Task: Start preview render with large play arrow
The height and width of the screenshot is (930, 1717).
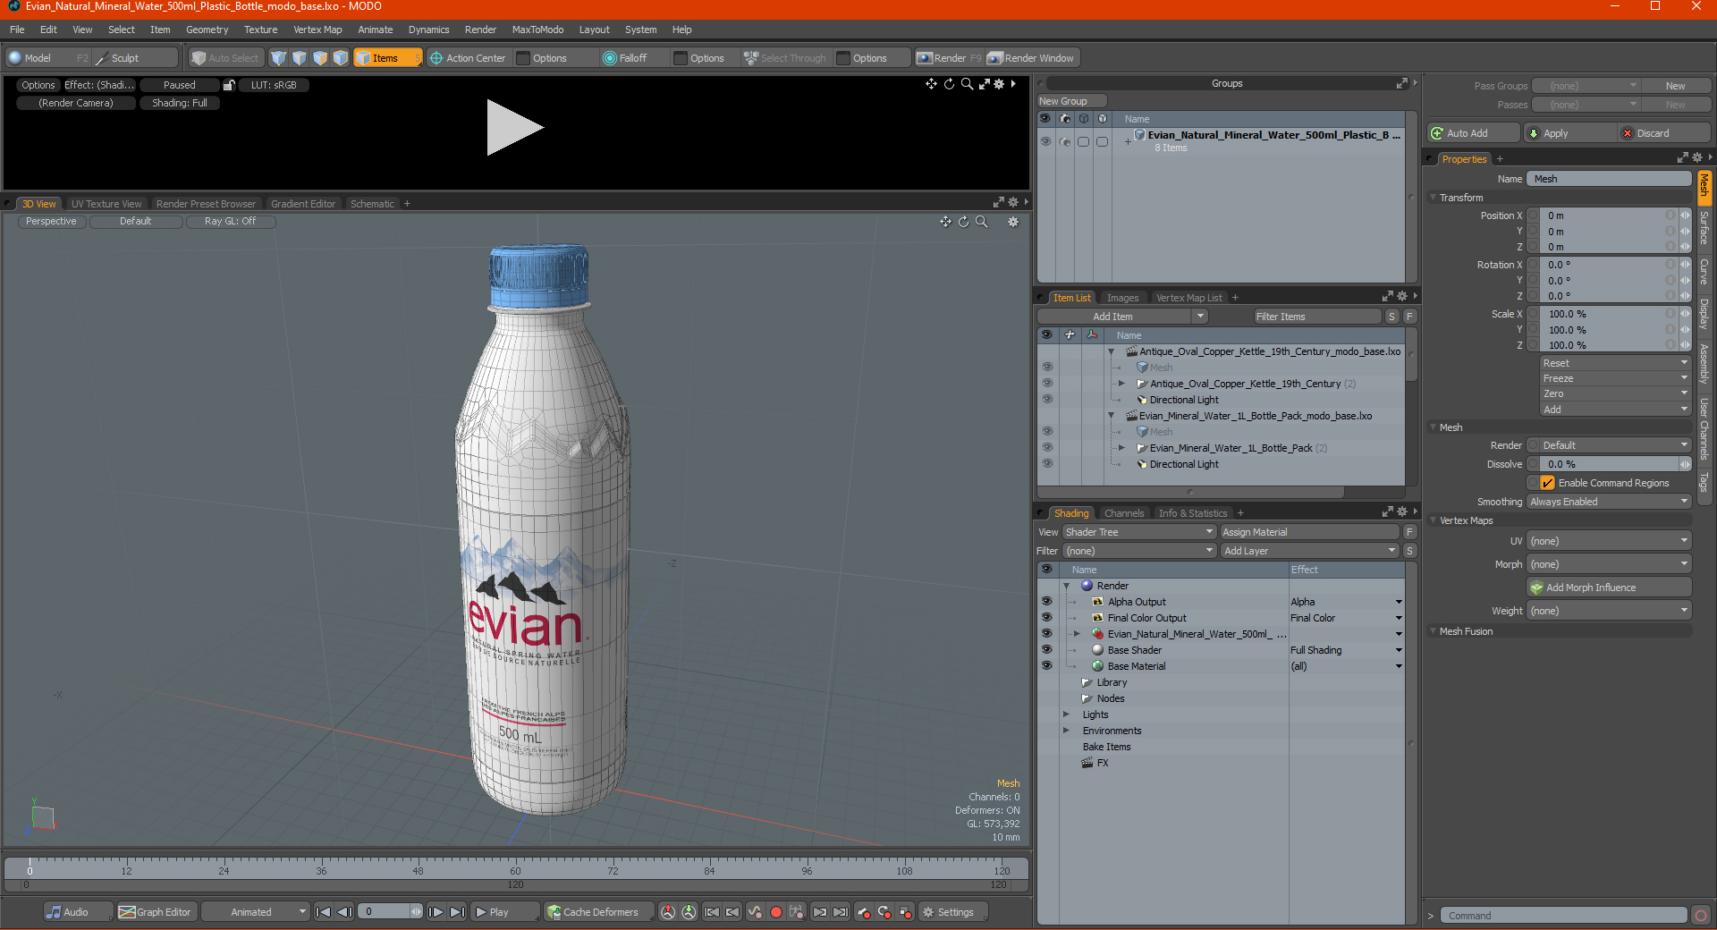Action: point(514,128)
